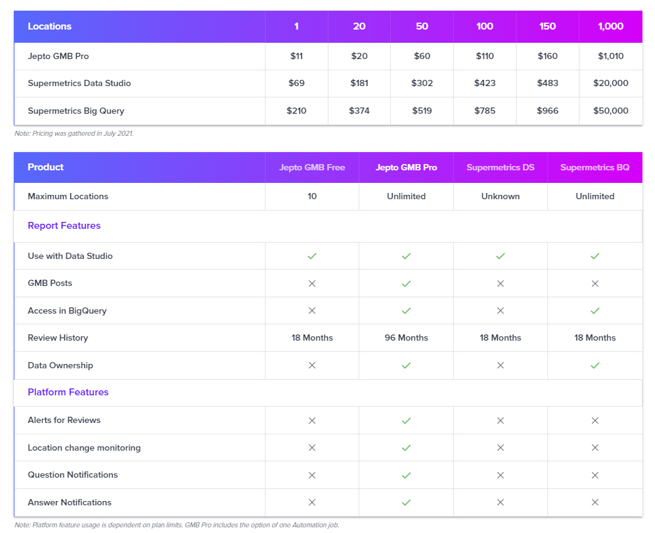Select the Supermetrics DS column header

click(x=500, y=167)
